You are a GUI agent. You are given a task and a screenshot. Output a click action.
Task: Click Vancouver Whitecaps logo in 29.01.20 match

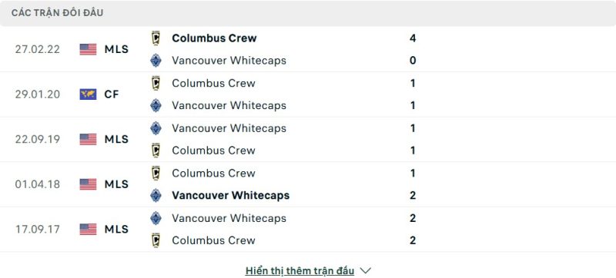tap(156, 106)
